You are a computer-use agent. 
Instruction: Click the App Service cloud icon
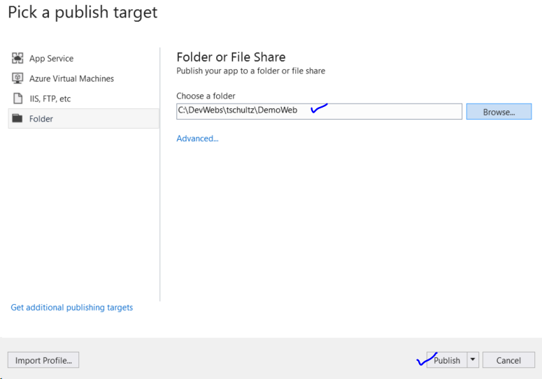(17, 58)
